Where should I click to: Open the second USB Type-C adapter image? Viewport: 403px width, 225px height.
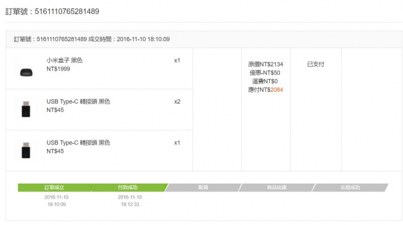(x=26, y=150)
